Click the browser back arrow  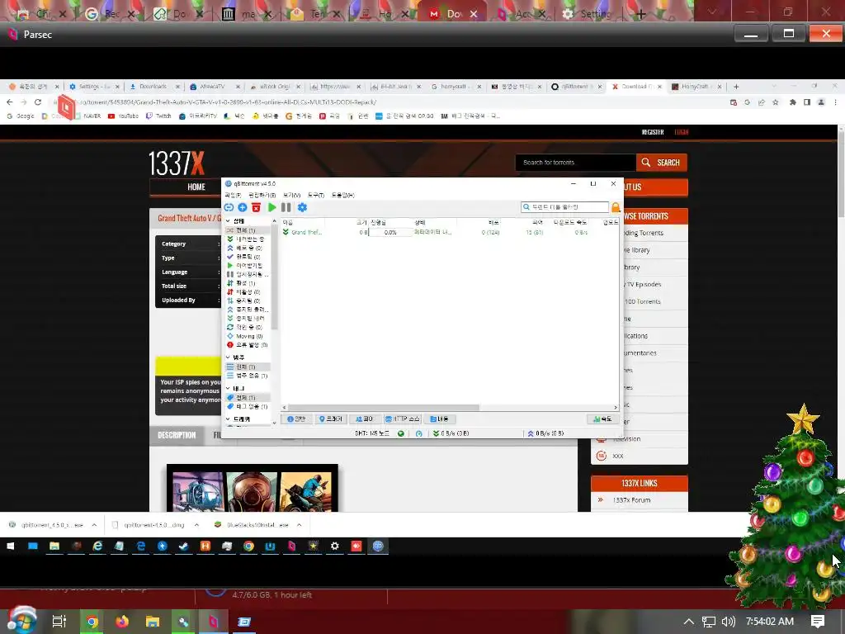(10, 102)
